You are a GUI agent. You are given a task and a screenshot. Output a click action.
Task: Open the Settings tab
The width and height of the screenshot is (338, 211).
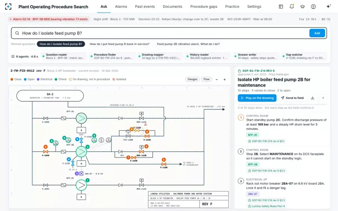coord(254,6)
